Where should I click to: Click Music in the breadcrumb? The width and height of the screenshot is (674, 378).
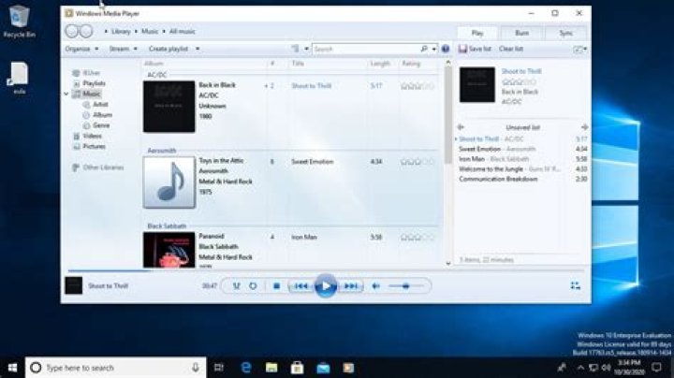[x=150, y=32]
